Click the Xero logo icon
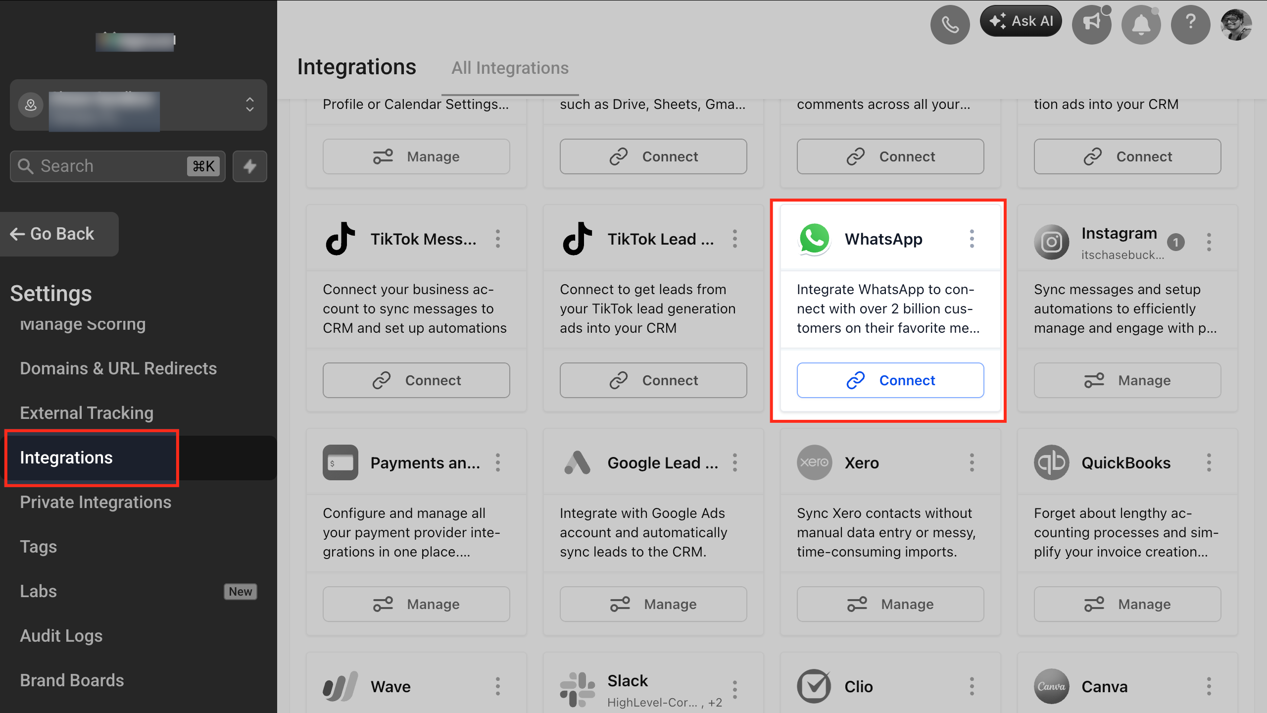This screenshot has height=713, width=1267. coord(814,462)
